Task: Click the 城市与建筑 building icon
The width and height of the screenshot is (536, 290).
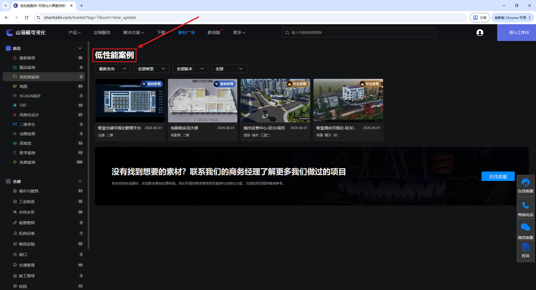Action: pos(15,191)
